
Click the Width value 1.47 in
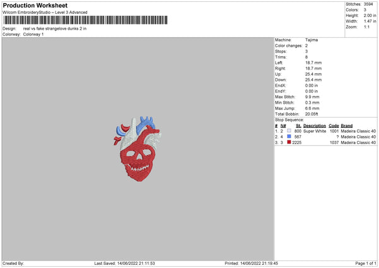[x=370, y=21]
